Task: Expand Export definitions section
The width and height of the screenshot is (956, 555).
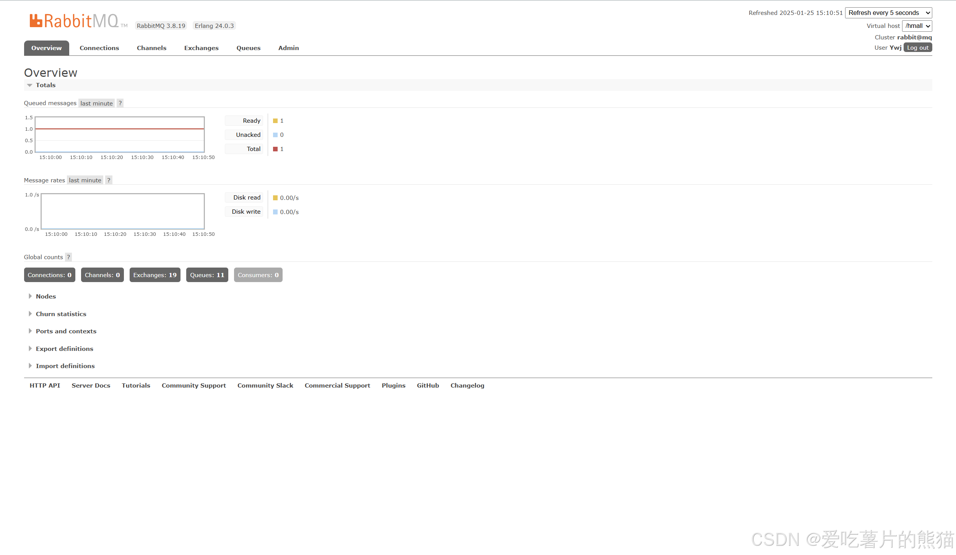Action: (64, 349)
